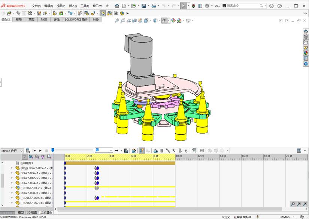Open the Options gear icon in the top toolbar

point(207,6)
